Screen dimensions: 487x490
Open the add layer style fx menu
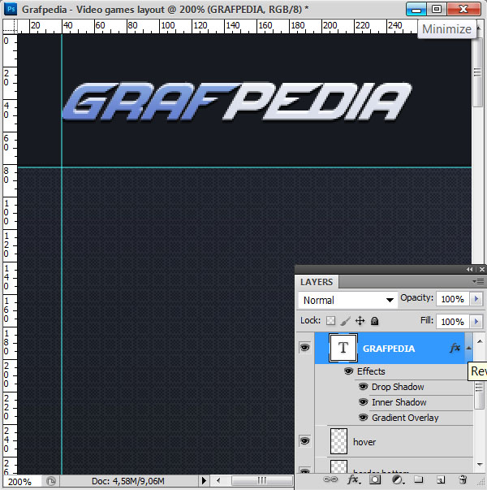click(x=353, y=479)
